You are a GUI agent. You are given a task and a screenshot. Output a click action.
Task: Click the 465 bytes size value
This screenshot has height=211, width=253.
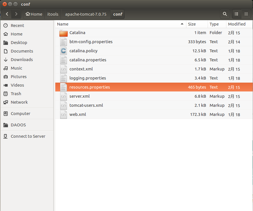[197, 87]
